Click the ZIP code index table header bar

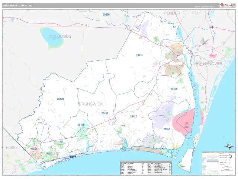click(x=146, y=161)
